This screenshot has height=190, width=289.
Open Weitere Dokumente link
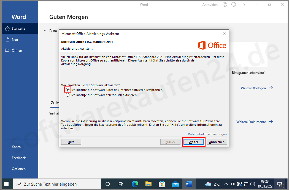[255, 122]
